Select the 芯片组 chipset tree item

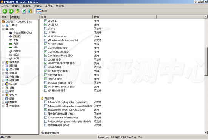[x=17, y=51]
